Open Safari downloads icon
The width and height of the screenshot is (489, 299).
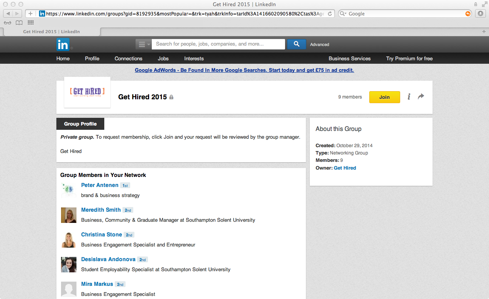click(480, 14)
